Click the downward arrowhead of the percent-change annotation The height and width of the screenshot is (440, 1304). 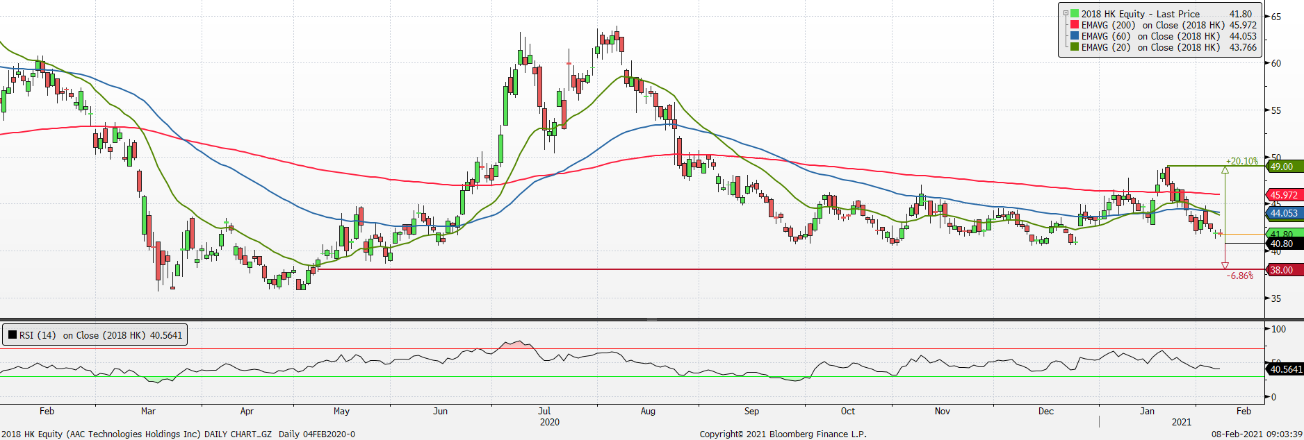(1225, 266)
